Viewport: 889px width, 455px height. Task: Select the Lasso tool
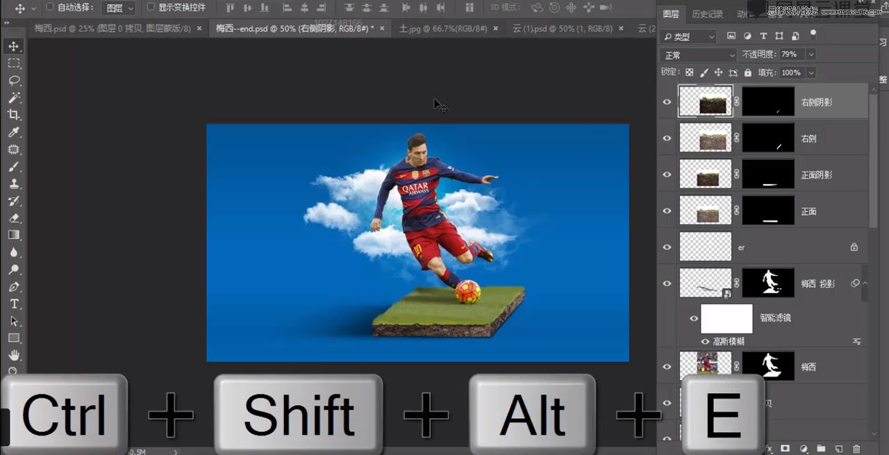[x=14, y=81]
